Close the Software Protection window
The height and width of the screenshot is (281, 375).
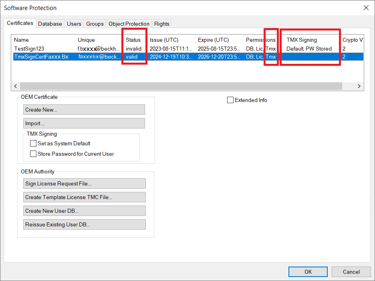point(366,8)
